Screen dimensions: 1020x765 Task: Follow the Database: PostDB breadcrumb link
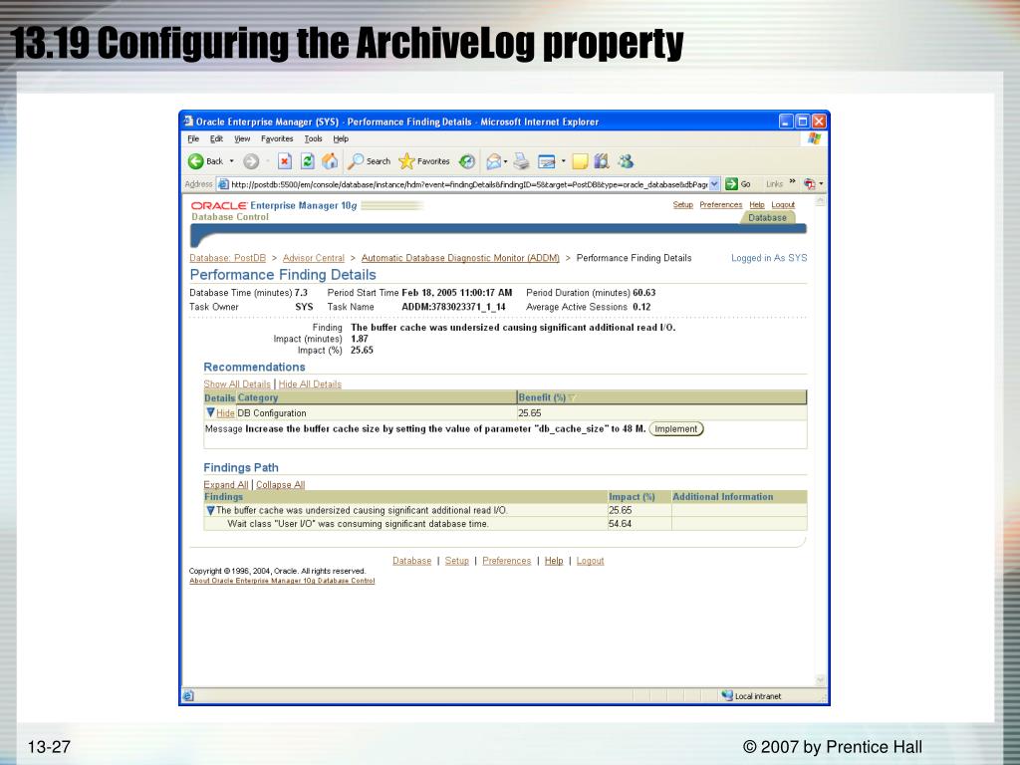[228, 258]
